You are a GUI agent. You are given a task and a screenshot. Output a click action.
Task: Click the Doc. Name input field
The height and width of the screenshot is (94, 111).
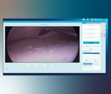(x=91, y=27)
